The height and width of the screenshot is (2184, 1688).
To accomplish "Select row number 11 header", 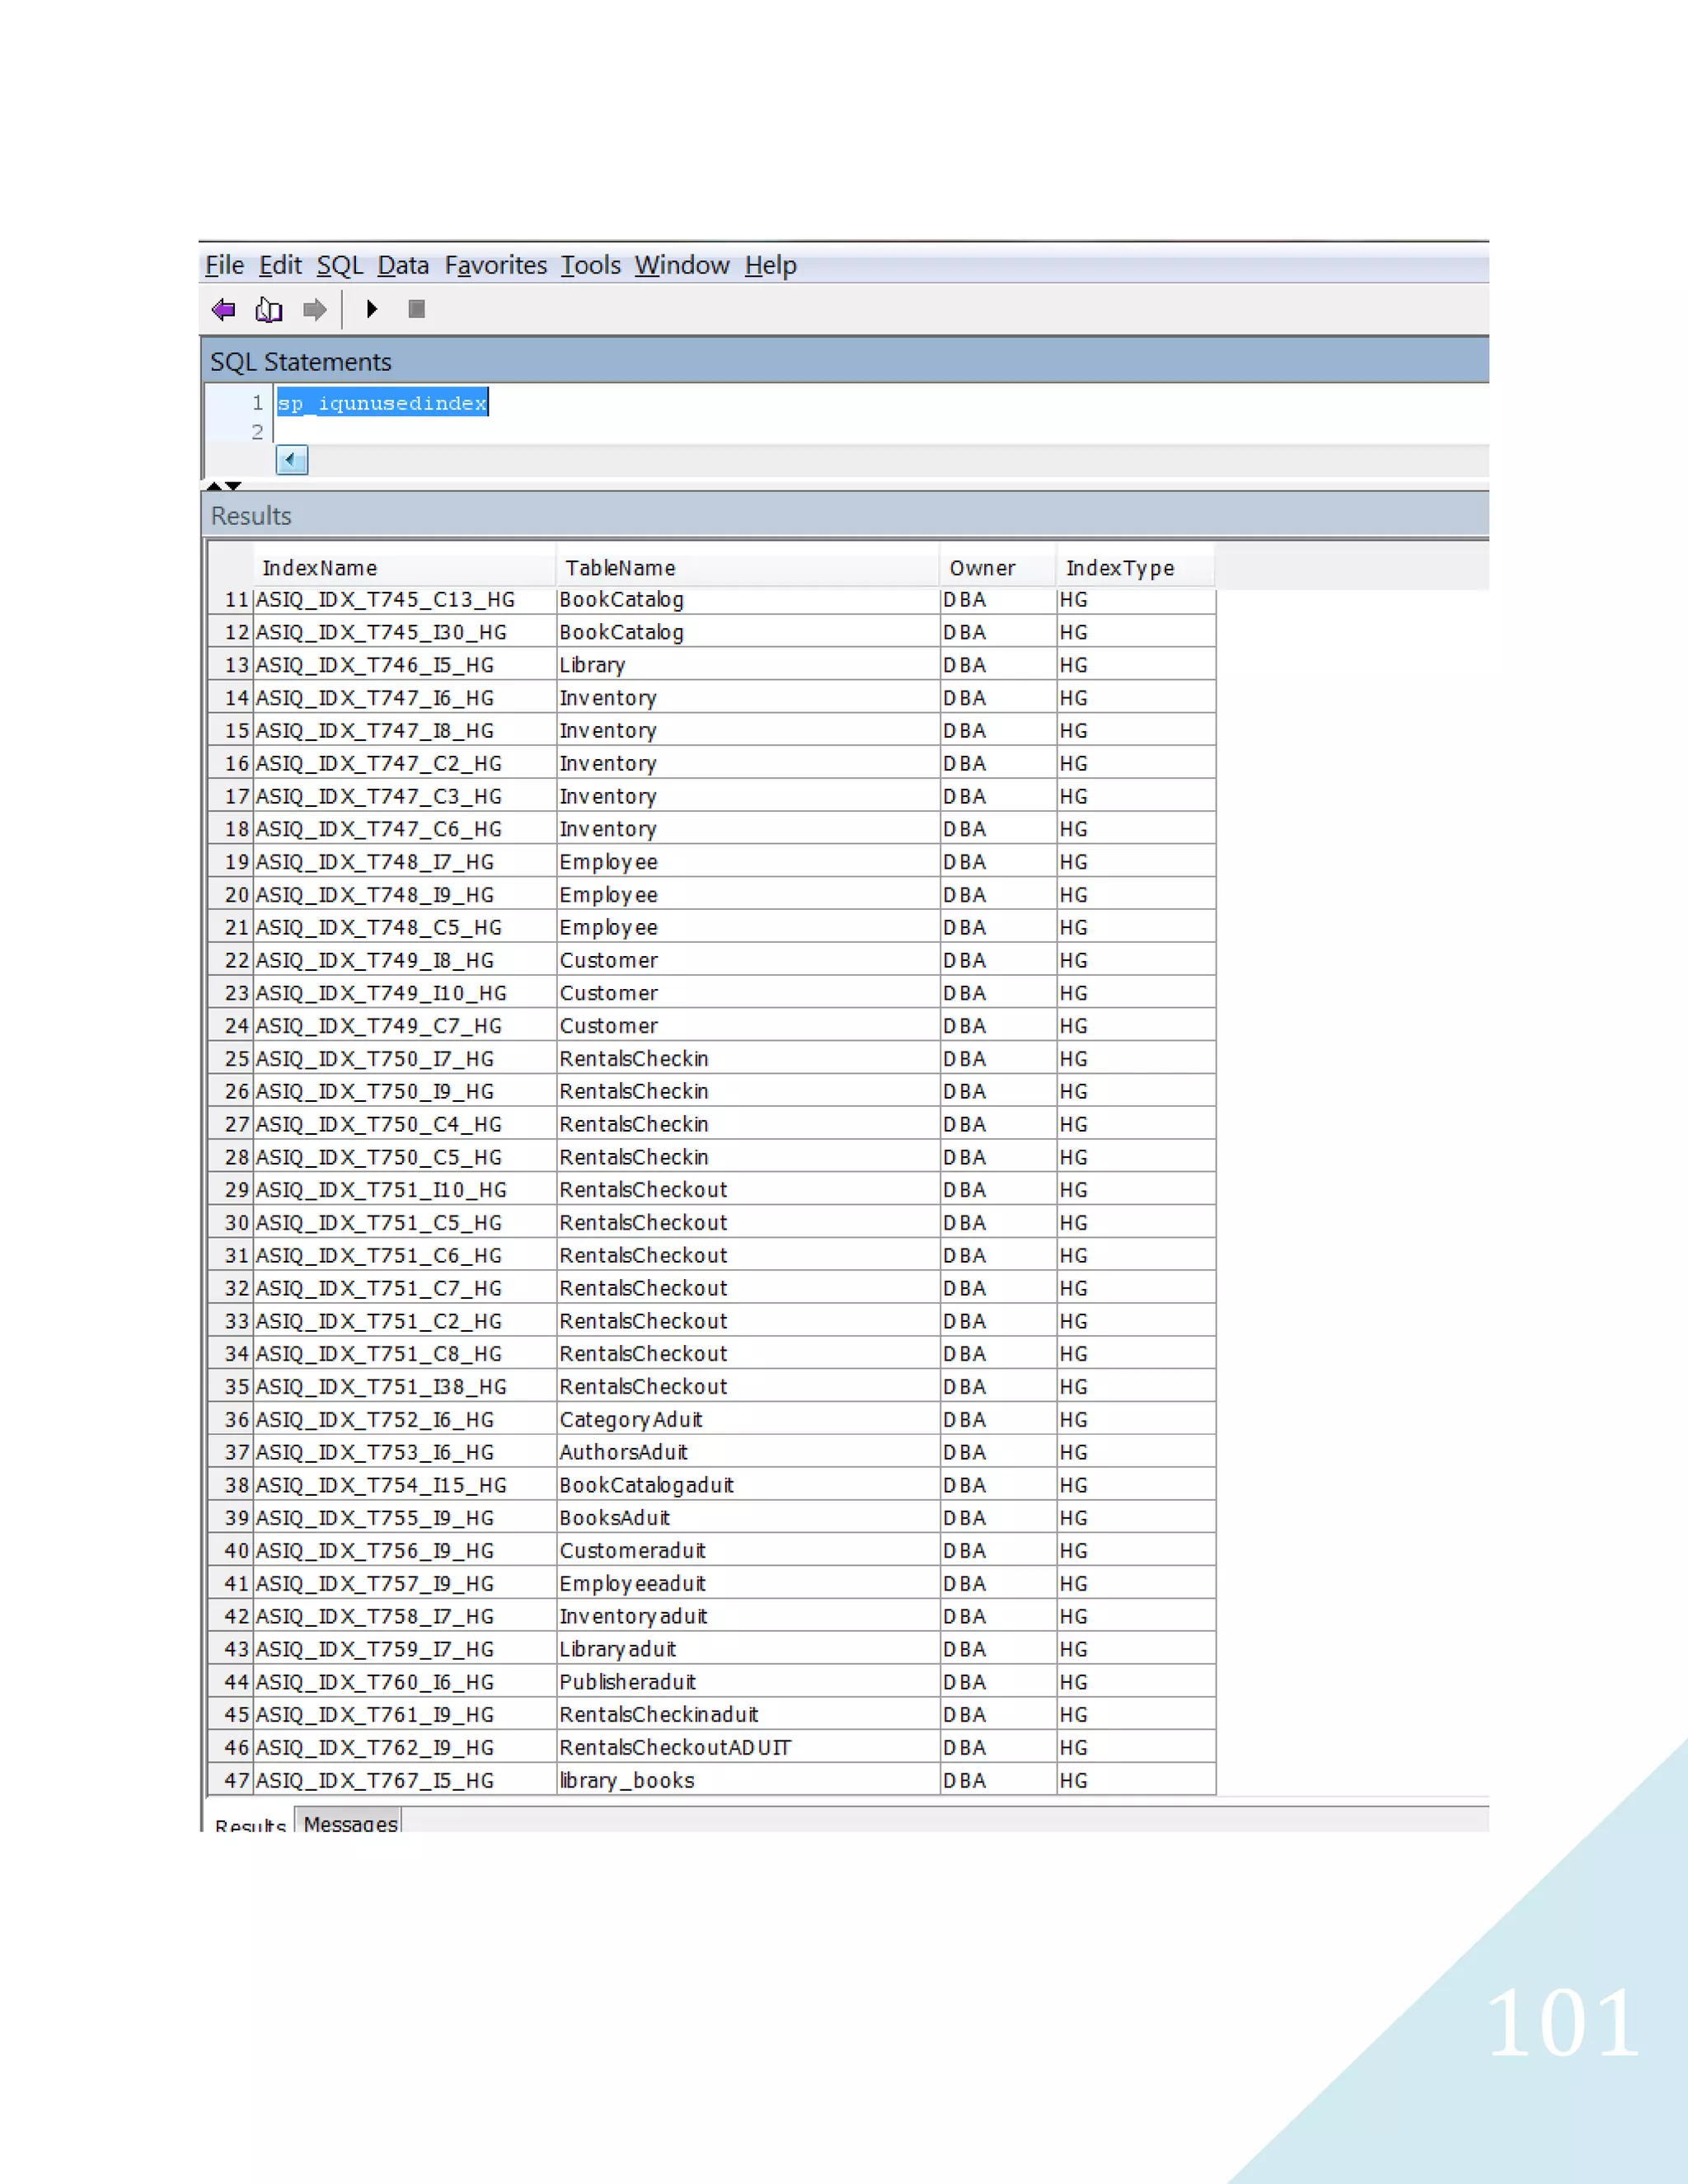I will tap(231, 600).
